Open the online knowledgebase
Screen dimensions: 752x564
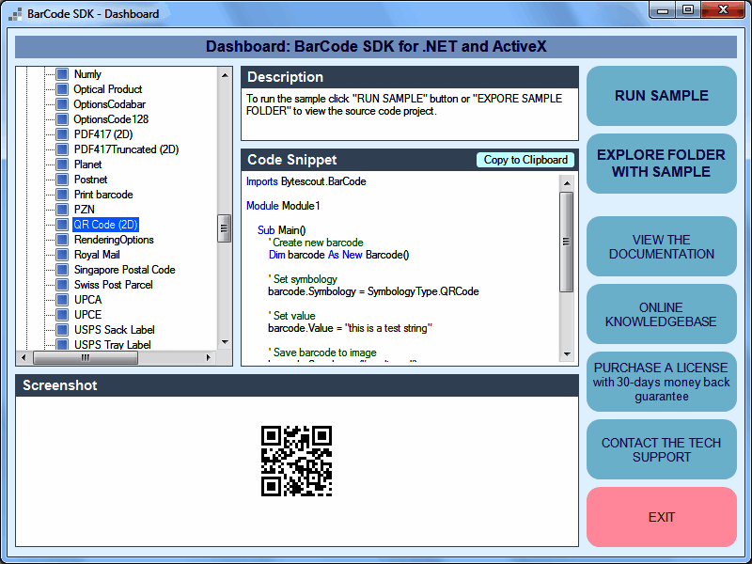coord(662,314)
